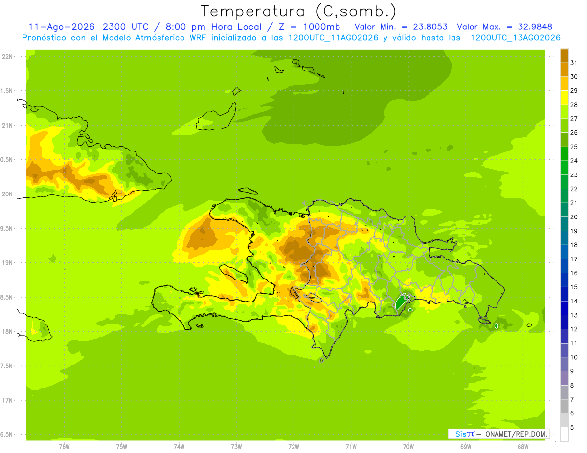Click the "68W" longitude label
The width and height of the screenshot is (587, 453).
pyautogui.click(x=523, y=447)
